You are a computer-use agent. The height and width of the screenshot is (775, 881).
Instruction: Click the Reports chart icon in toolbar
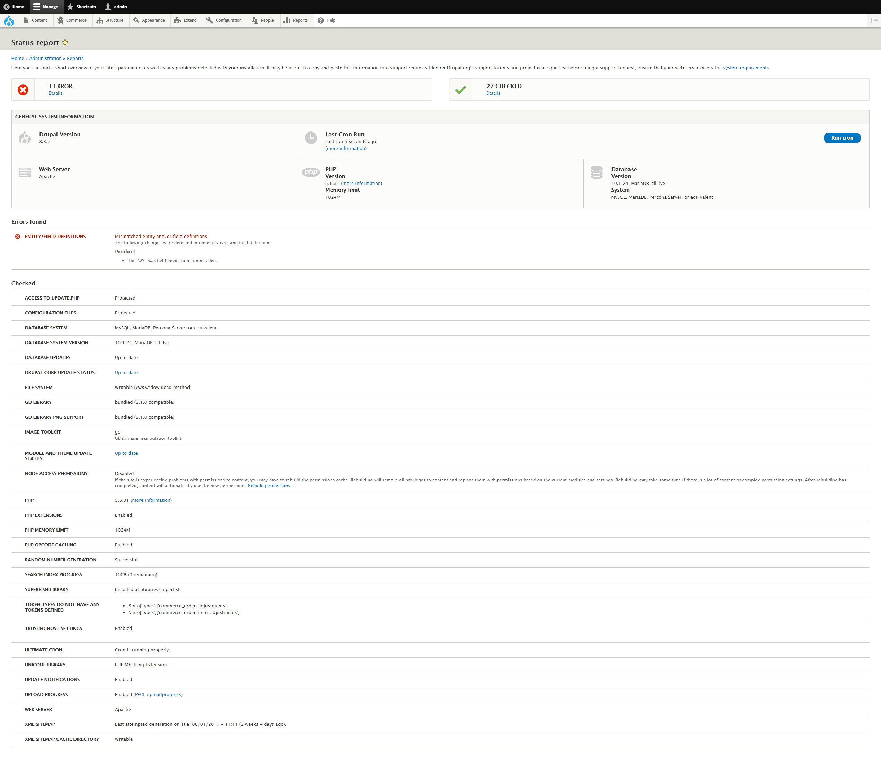click(287, 20)
